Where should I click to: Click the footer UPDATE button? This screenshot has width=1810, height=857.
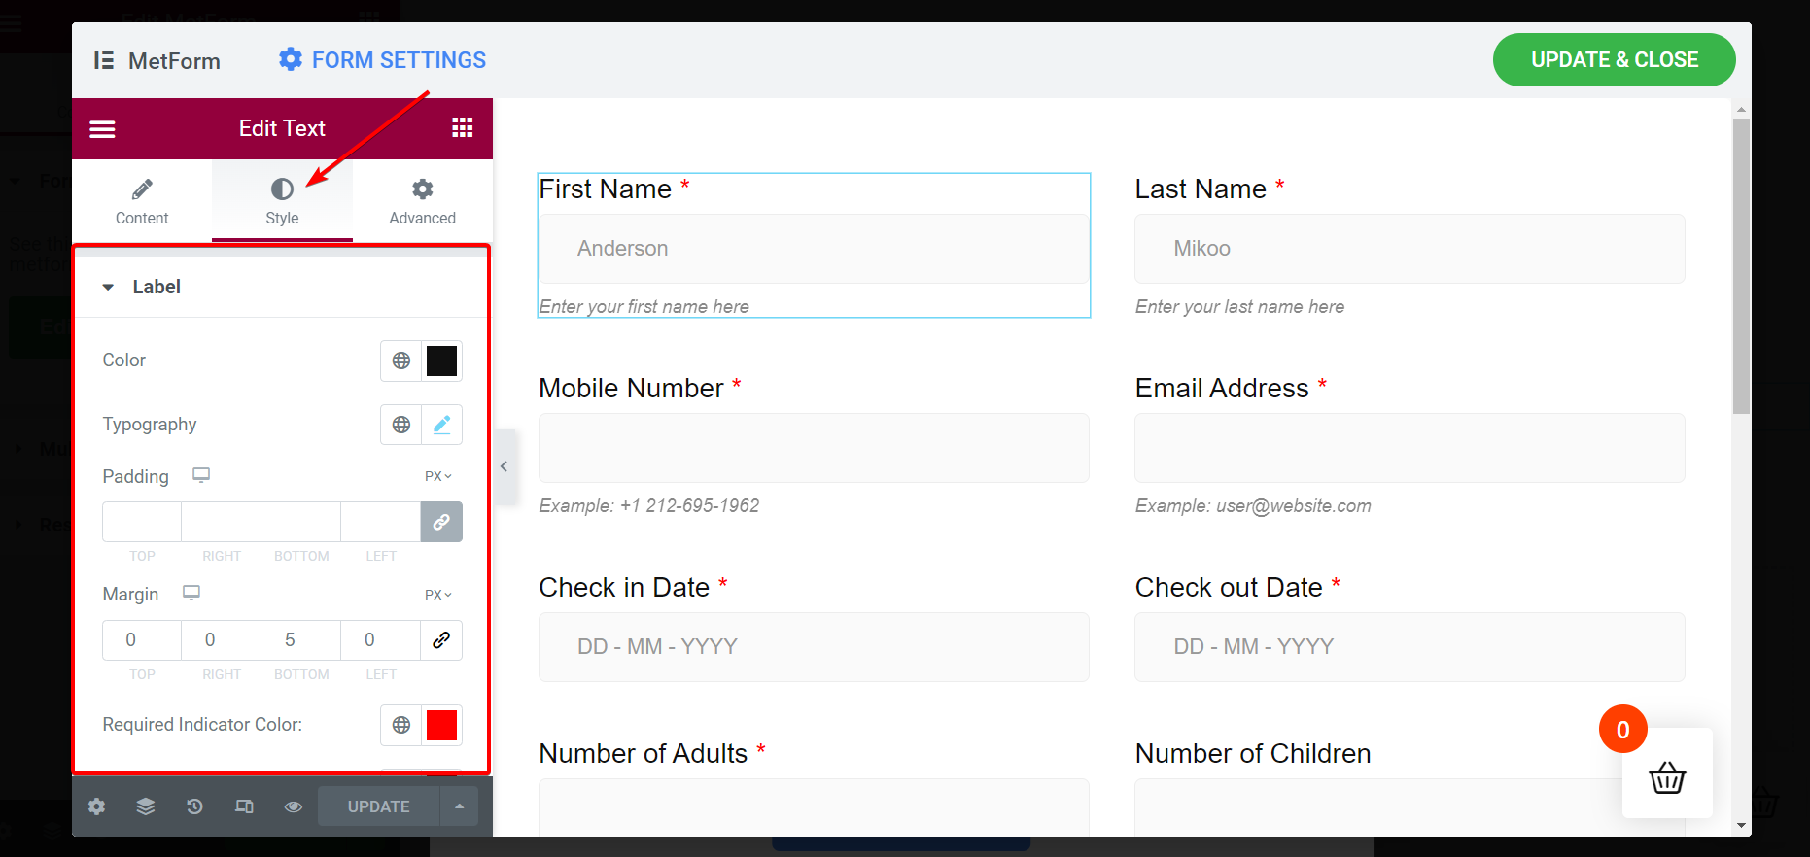(x=379, y=806)
